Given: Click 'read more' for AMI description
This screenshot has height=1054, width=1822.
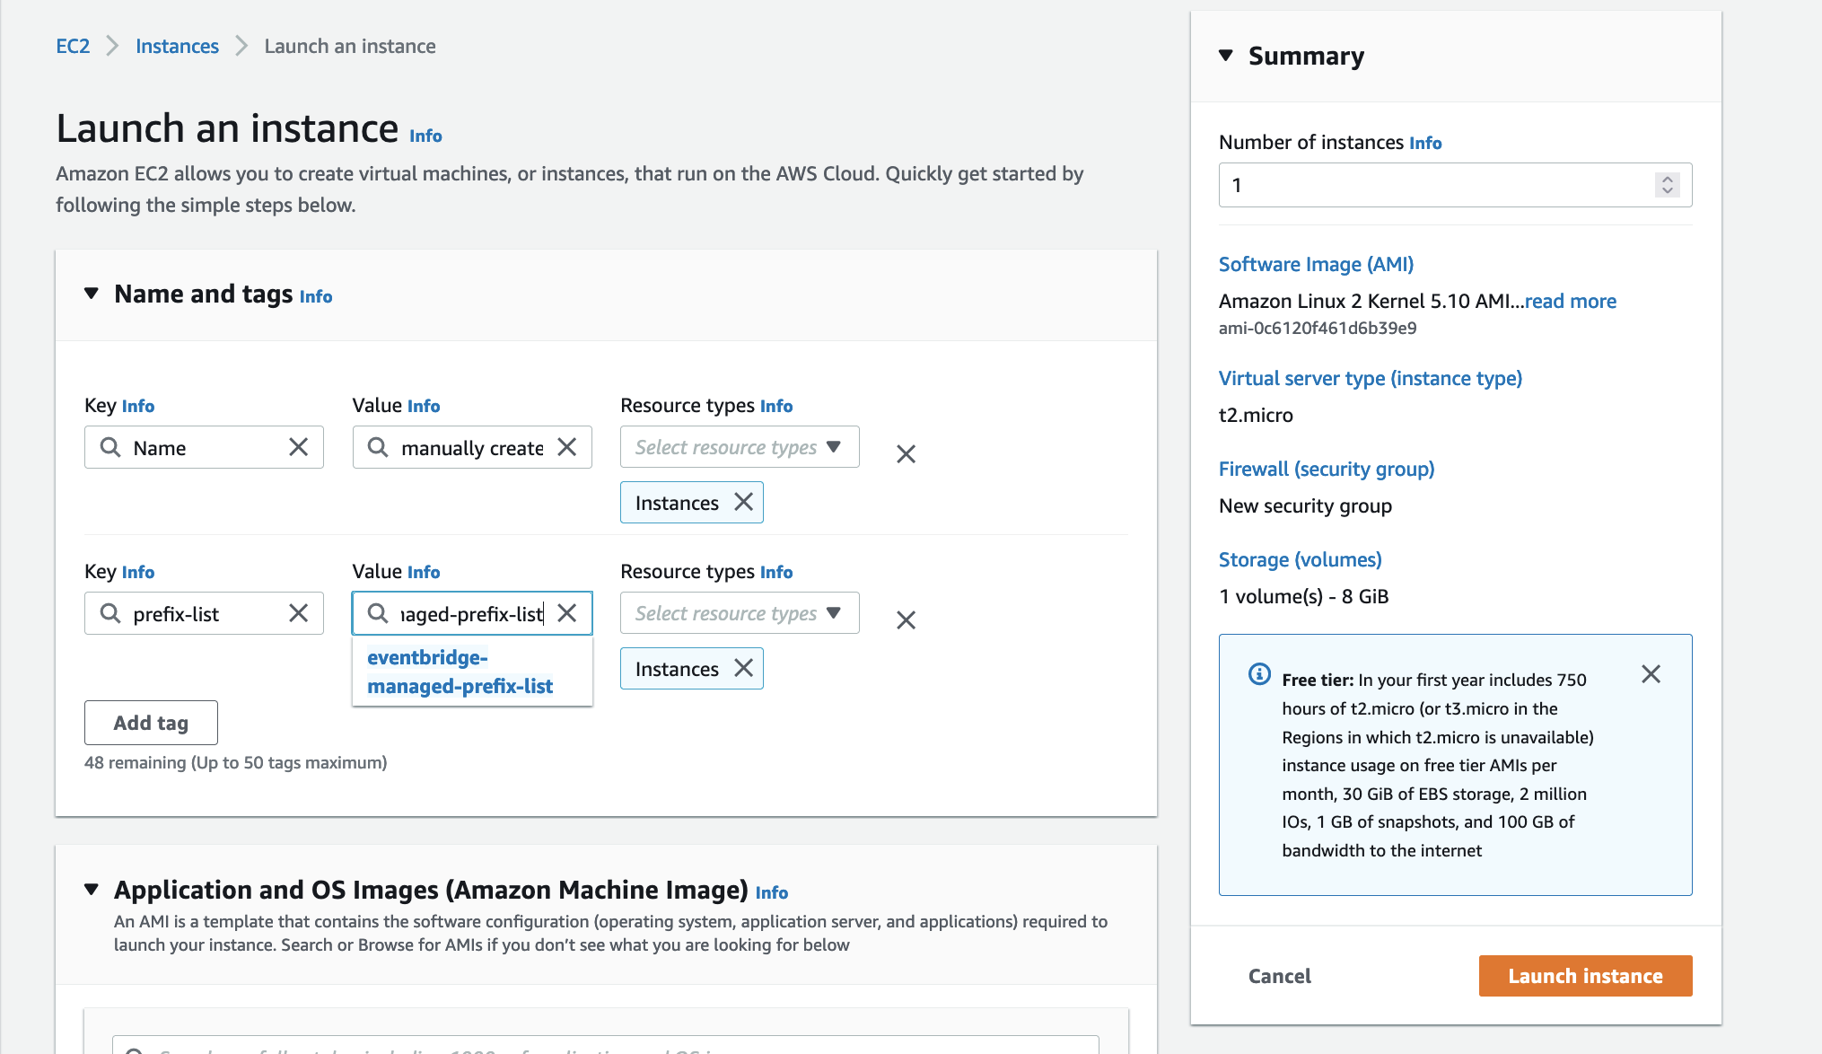Looking at the screenshot, I should click(x=1571, y=302).
